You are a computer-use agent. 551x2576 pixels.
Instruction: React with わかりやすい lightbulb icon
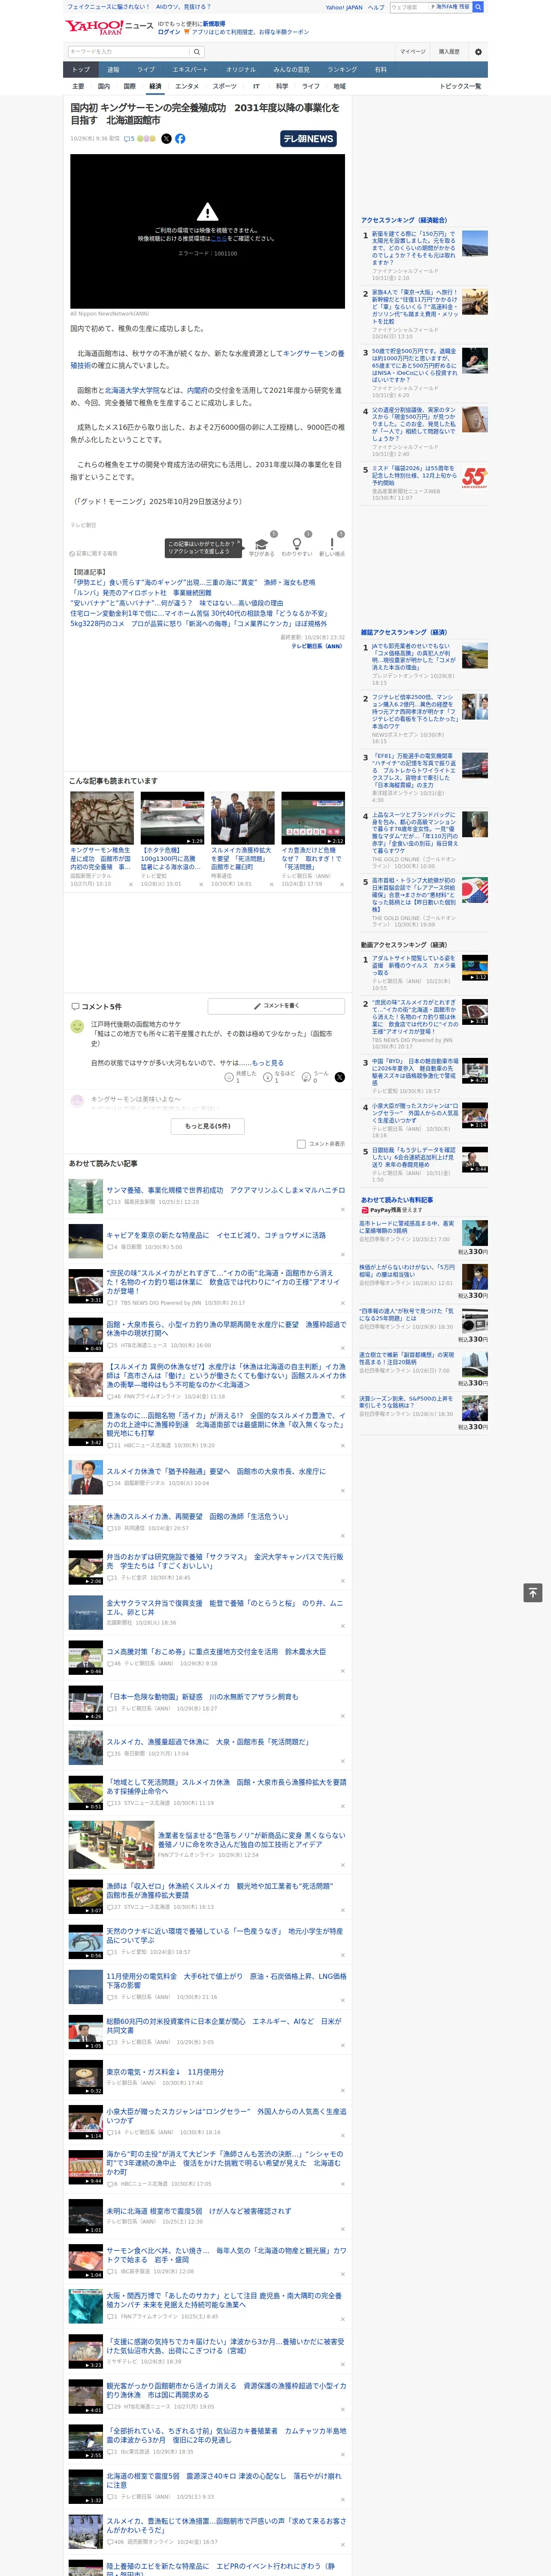(x=297, y=544)
